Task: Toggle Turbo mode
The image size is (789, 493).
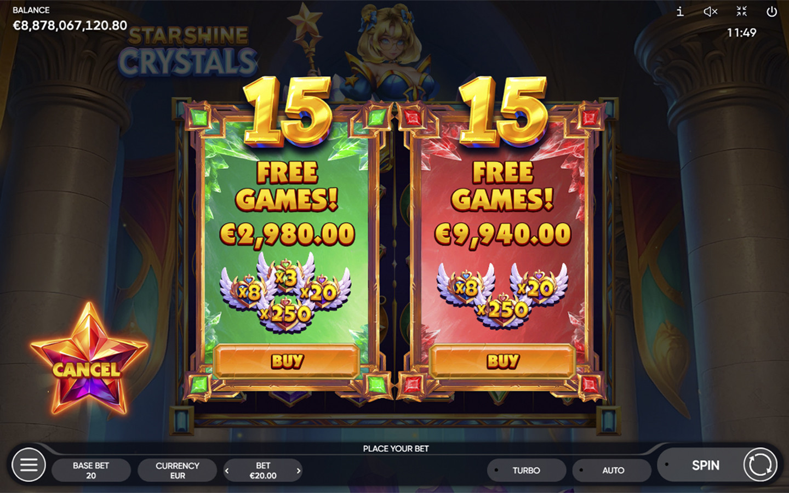Action: [526, 471]
